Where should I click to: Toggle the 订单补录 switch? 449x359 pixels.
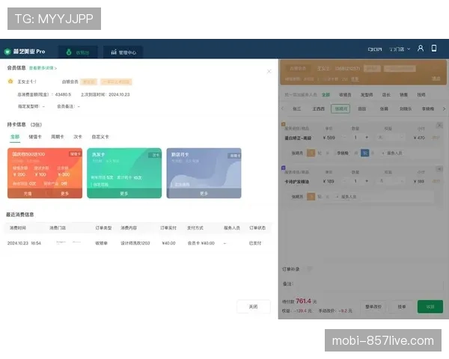coord(309,269)
